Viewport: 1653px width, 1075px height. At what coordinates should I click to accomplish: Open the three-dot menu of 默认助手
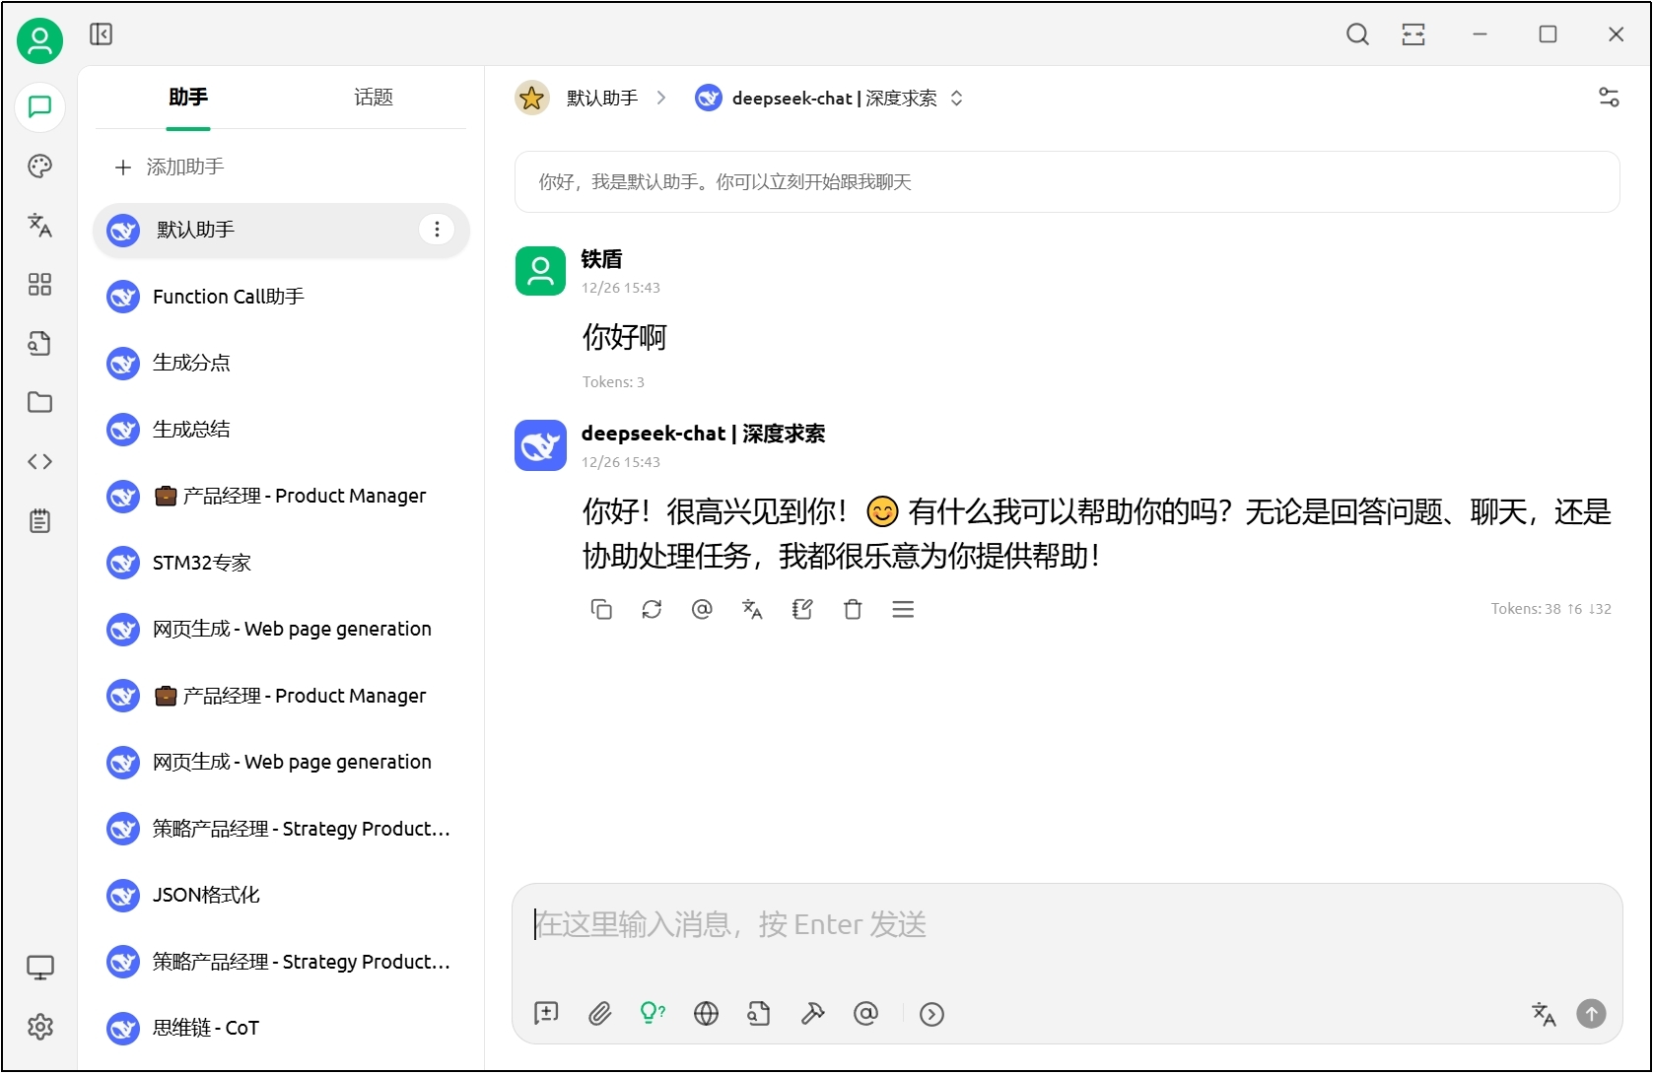437,230
